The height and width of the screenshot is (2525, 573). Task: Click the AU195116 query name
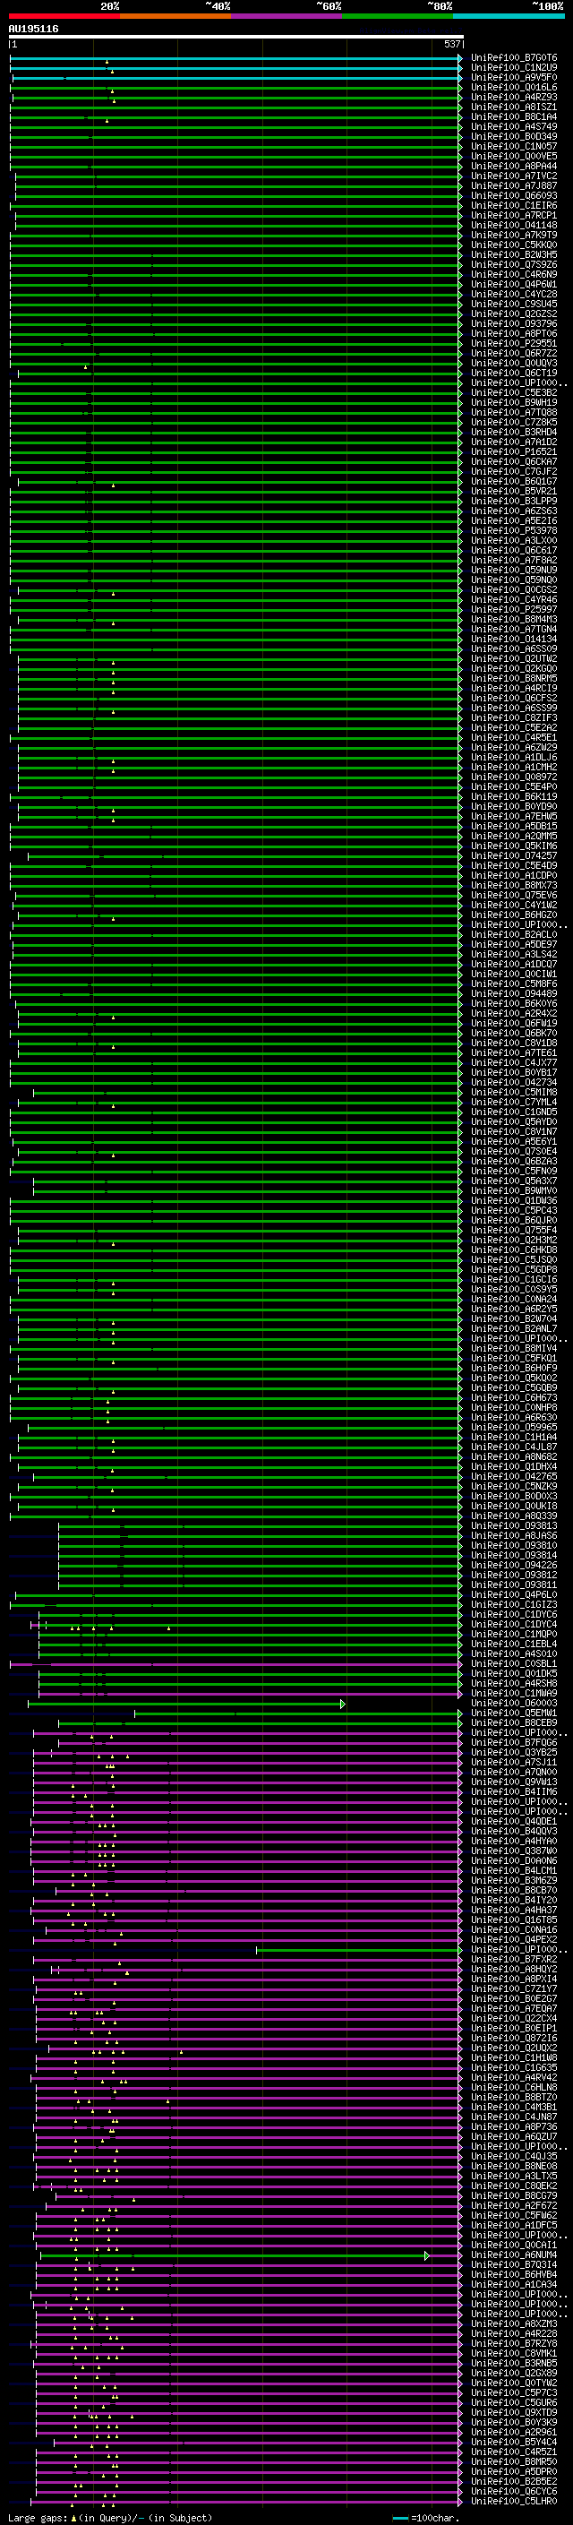pyautogui.click(x=33, y=29)
